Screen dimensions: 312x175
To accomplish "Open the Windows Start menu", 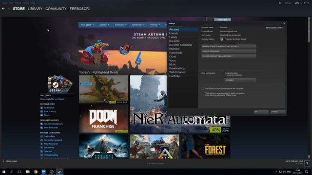I will pyautogui.click(x=4, y=172).
